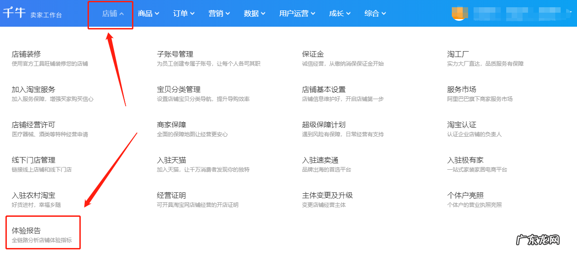Click the 千牛 logo in the header

click(14, 12)
